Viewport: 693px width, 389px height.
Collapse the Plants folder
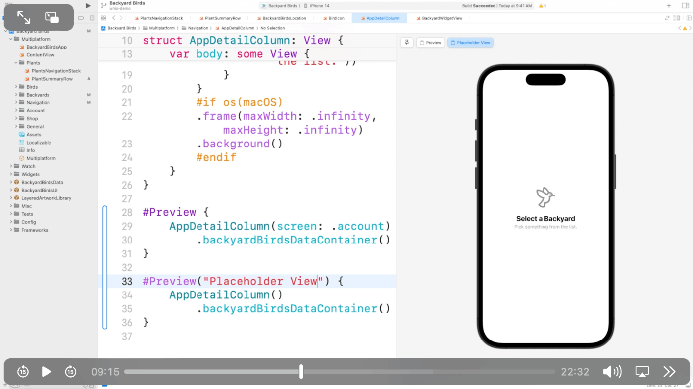[16, 63]
